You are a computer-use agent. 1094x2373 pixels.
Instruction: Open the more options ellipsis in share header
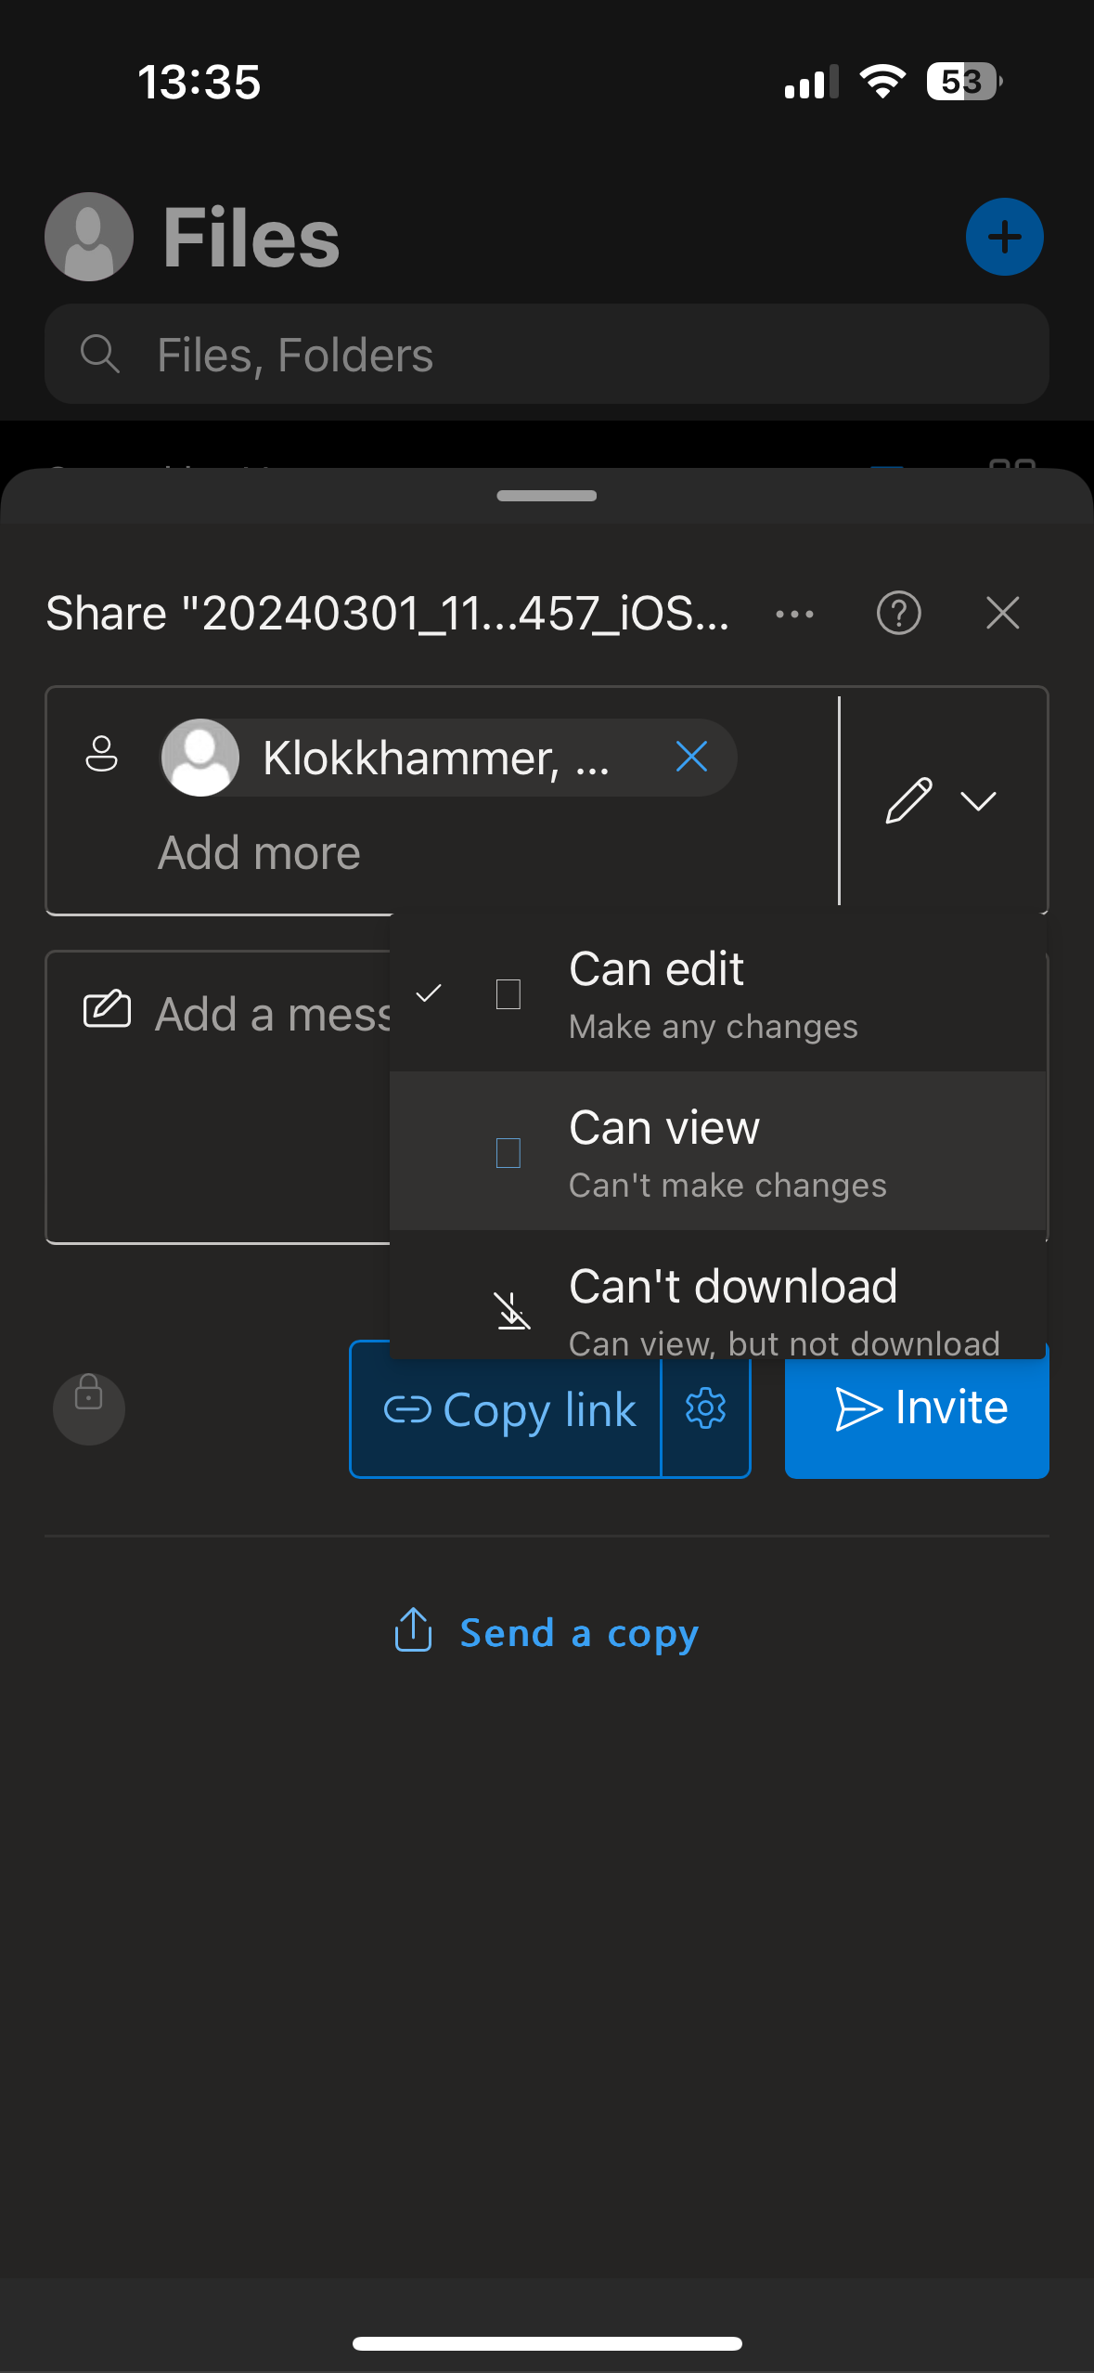click(x=794, y=614)
